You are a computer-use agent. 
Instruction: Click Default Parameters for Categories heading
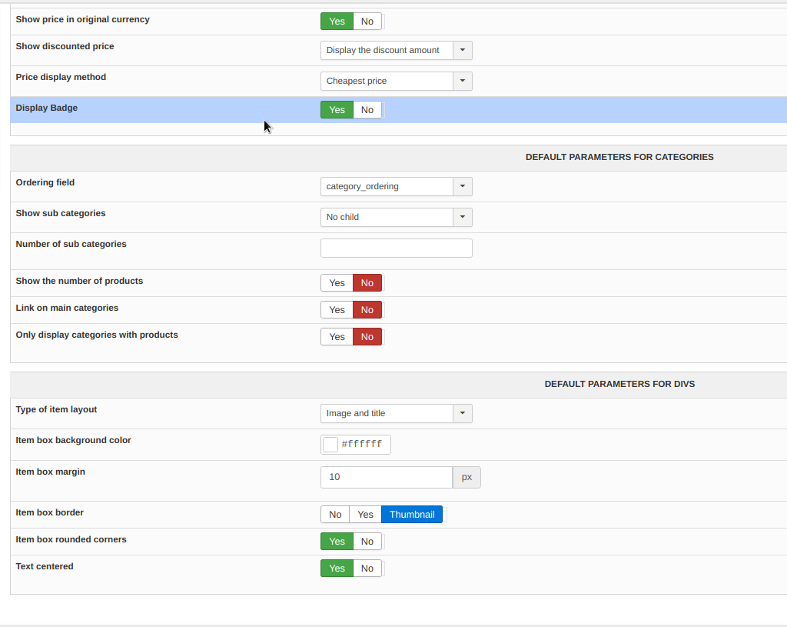[619, 157]
